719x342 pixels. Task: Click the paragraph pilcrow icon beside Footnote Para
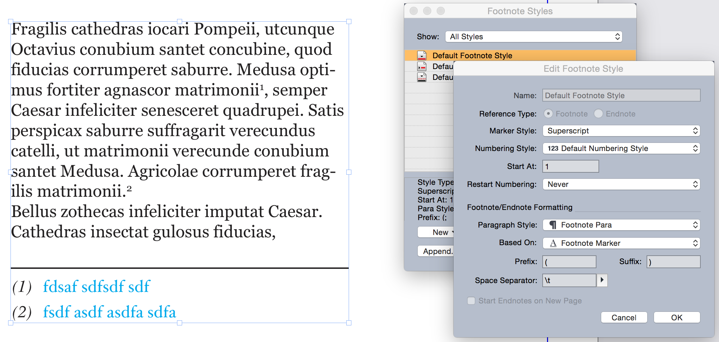tap(553, 225)
